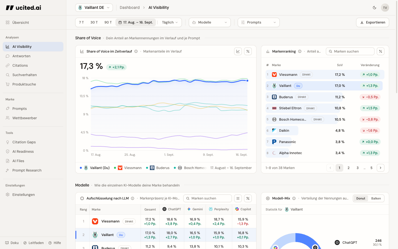Select the 30 T time range

tap(94, 22)
